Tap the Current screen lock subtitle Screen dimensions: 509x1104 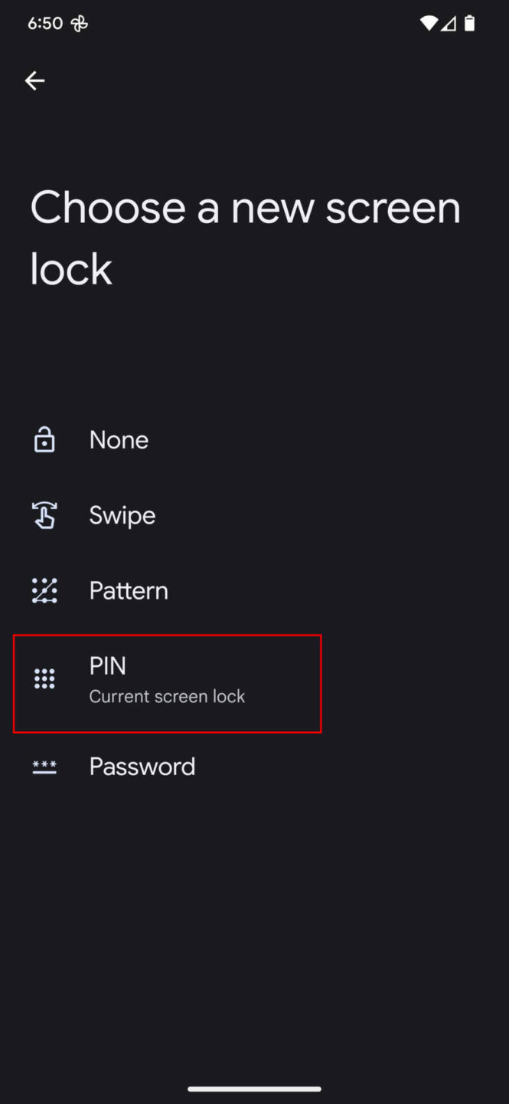(167, 696)
